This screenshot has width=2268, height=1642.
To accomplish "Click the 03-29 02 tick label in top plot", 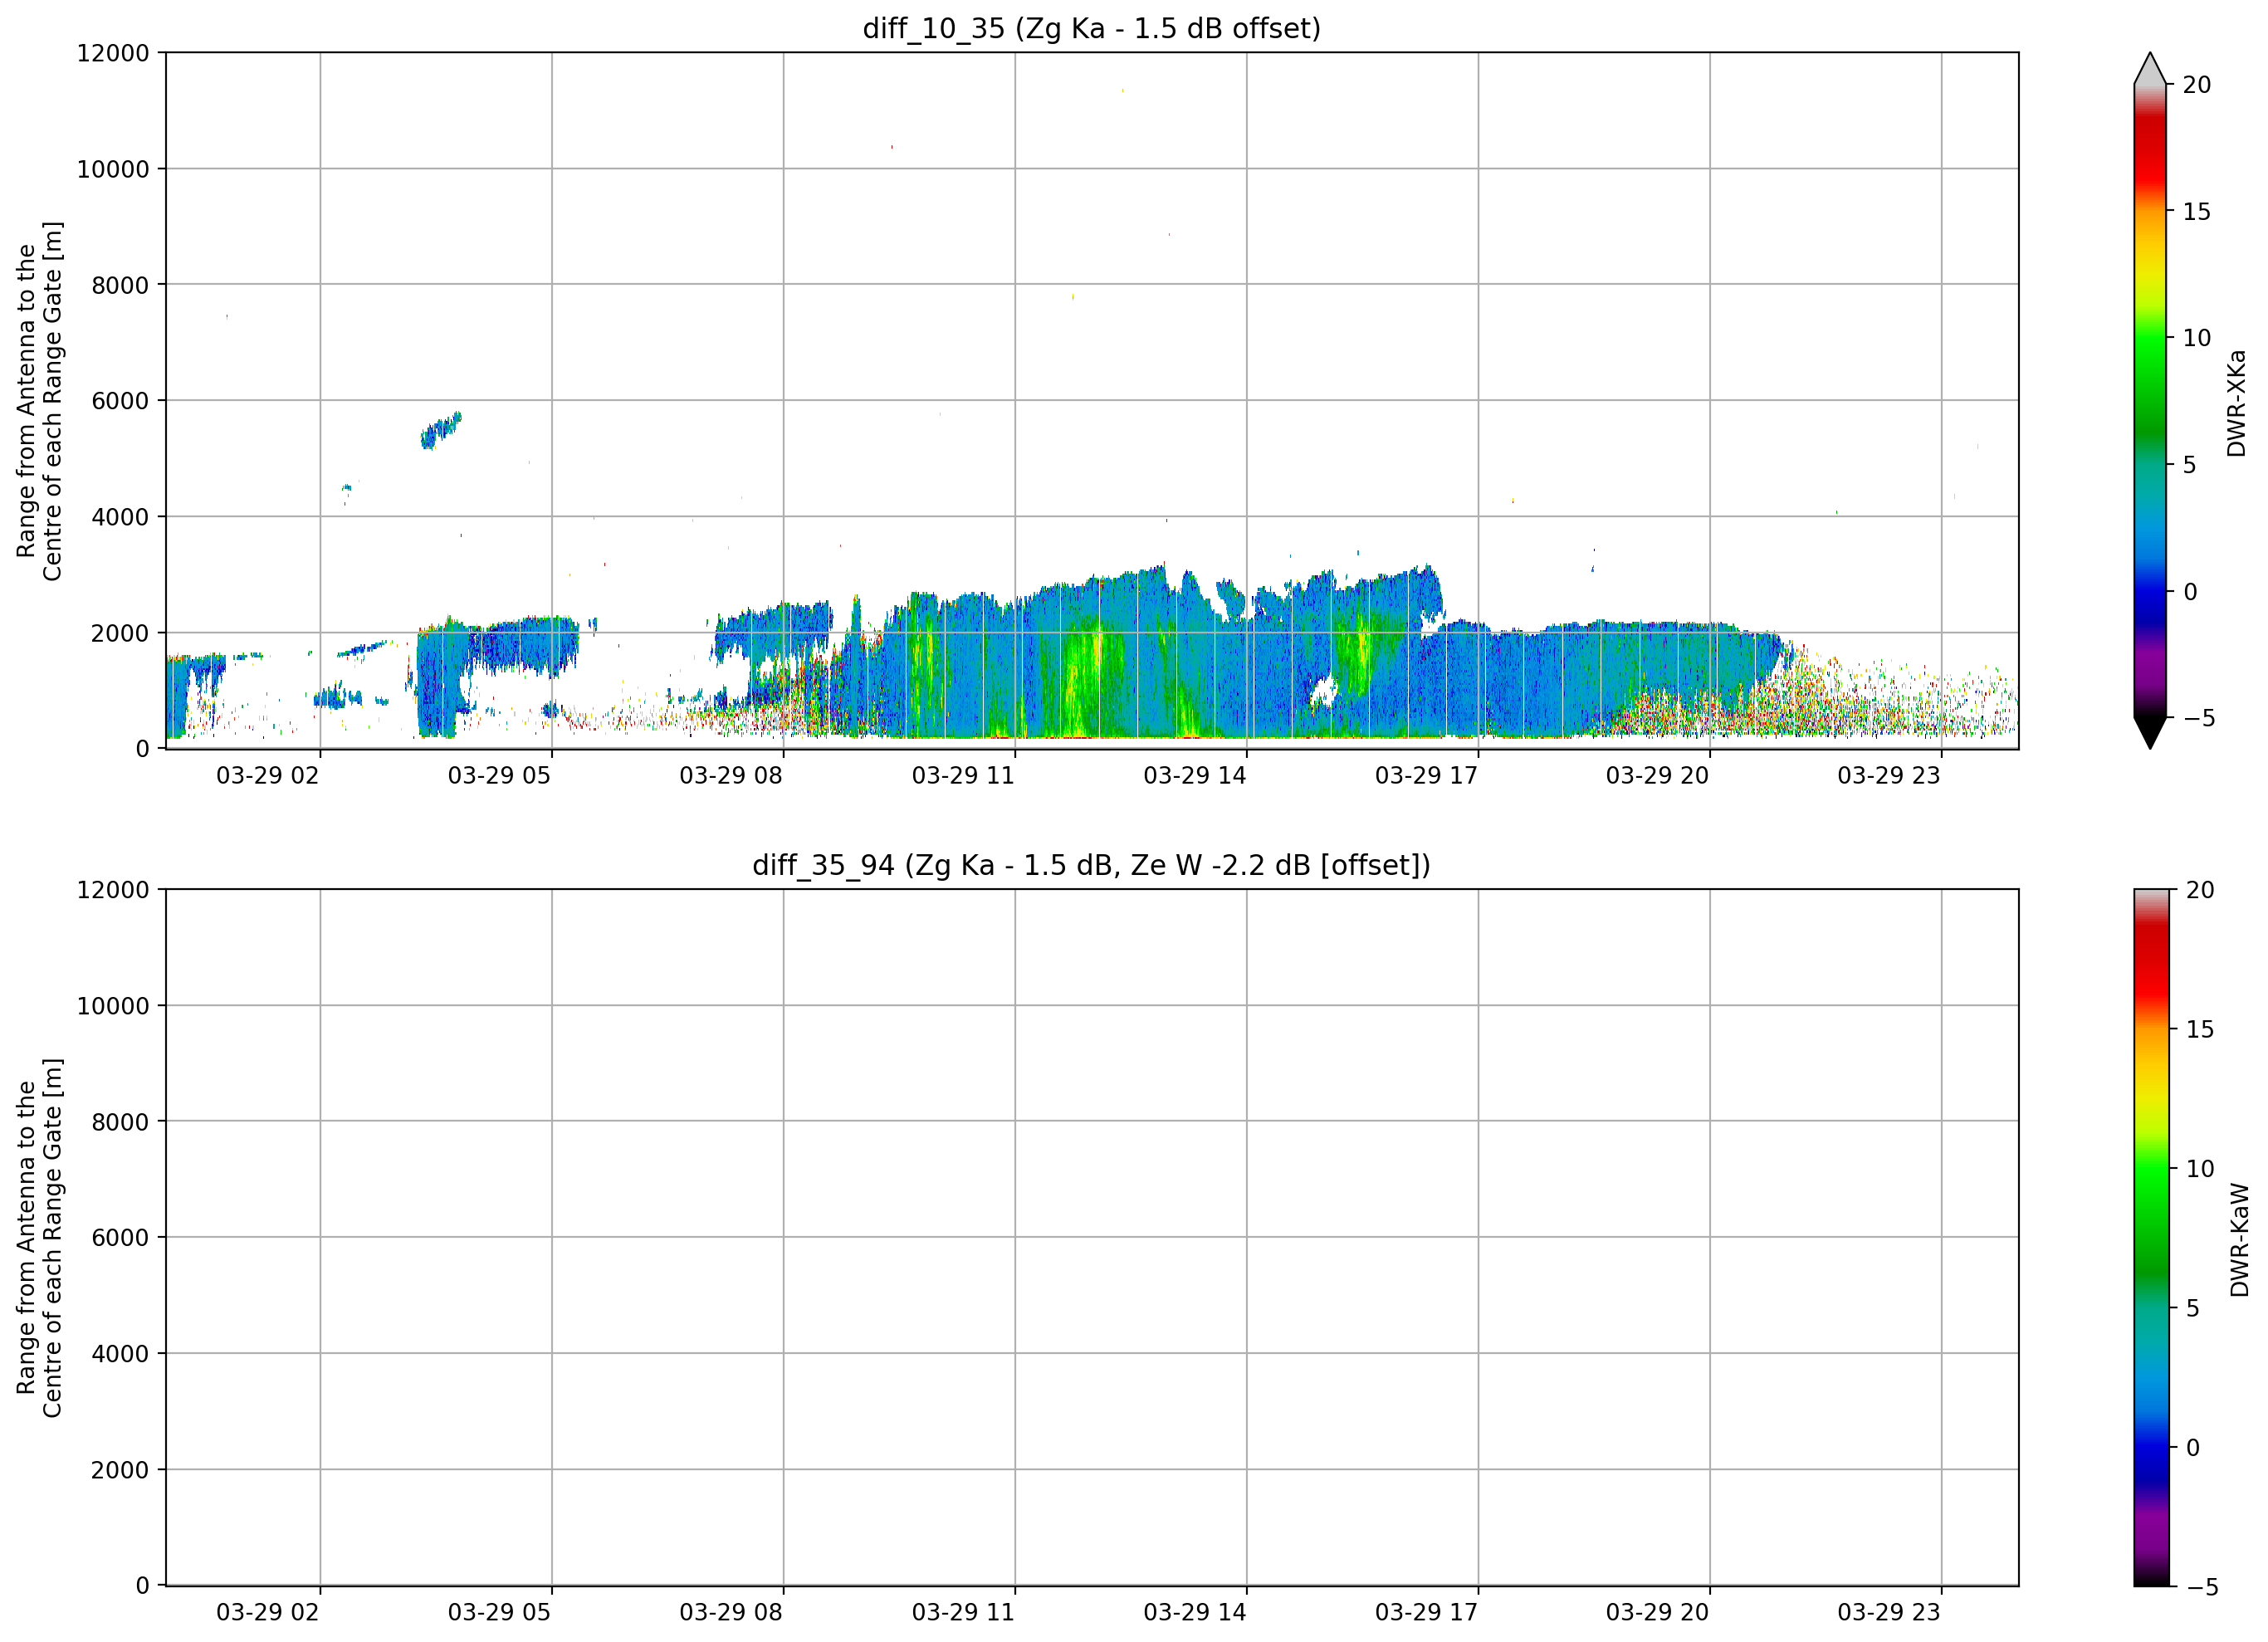I will [x=267, y=775].
